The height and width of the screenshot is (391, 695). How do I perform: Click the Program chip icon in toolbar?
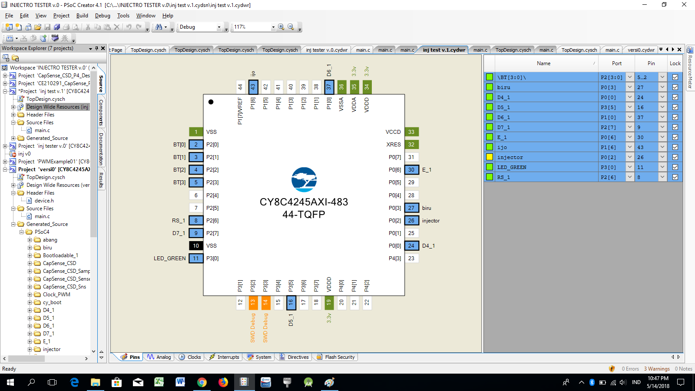pyautogui.click(x=55, y=38)
